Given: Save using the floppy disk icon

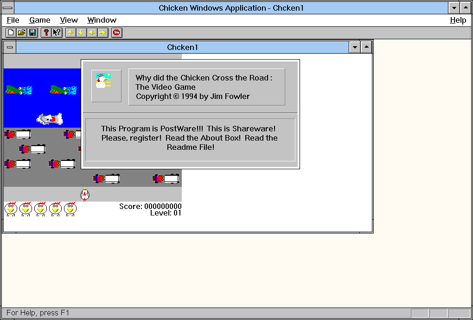Looking at the screenshot, I should [x=32, y=32].
